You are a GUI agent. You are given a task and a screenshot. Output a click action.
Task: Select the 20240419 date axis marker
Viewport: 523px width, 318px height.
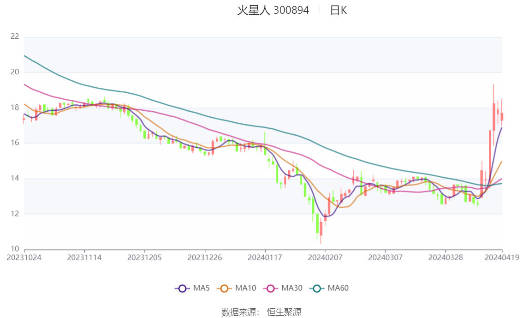coord(502,258)
